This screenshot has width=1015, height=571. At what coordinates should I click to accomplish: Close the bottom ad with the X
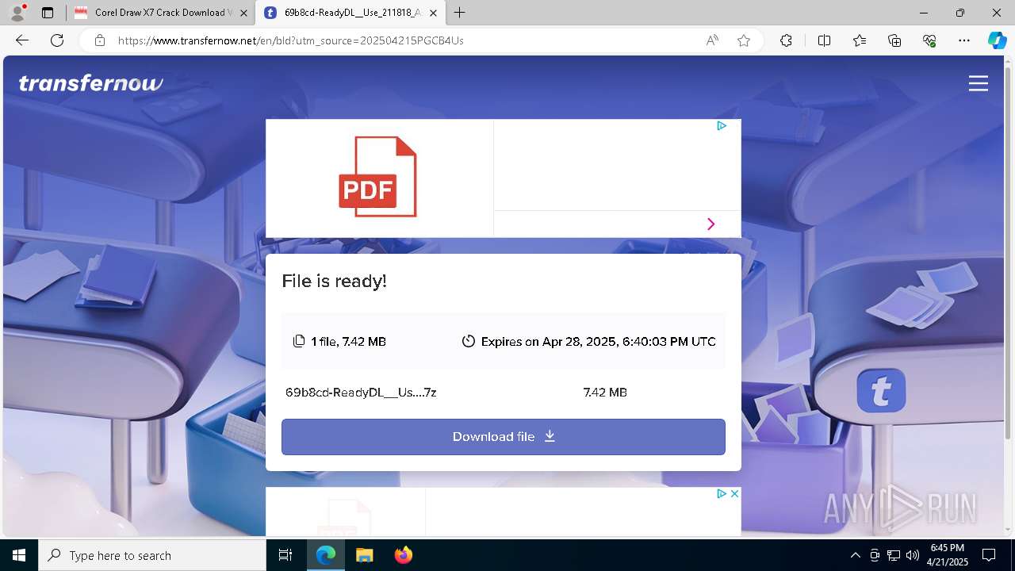pyautogui.click(x=734, y=493)
